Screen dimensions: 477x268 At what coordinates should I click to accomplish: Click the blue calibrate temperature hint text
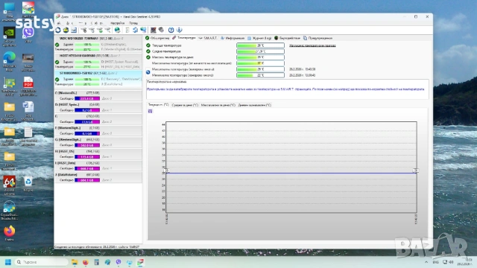point(285,89)
